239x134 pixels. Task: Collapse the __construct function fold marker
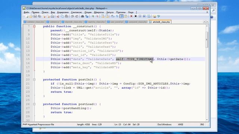[34, 26]
